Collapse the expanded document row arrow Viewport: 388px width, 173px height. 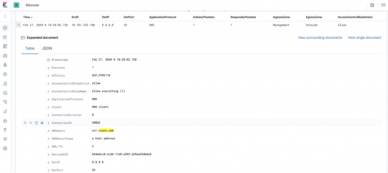pos(18,25)
